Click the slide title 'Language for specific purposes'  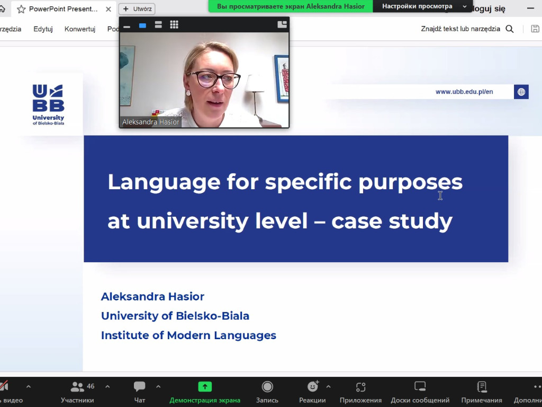285,182
